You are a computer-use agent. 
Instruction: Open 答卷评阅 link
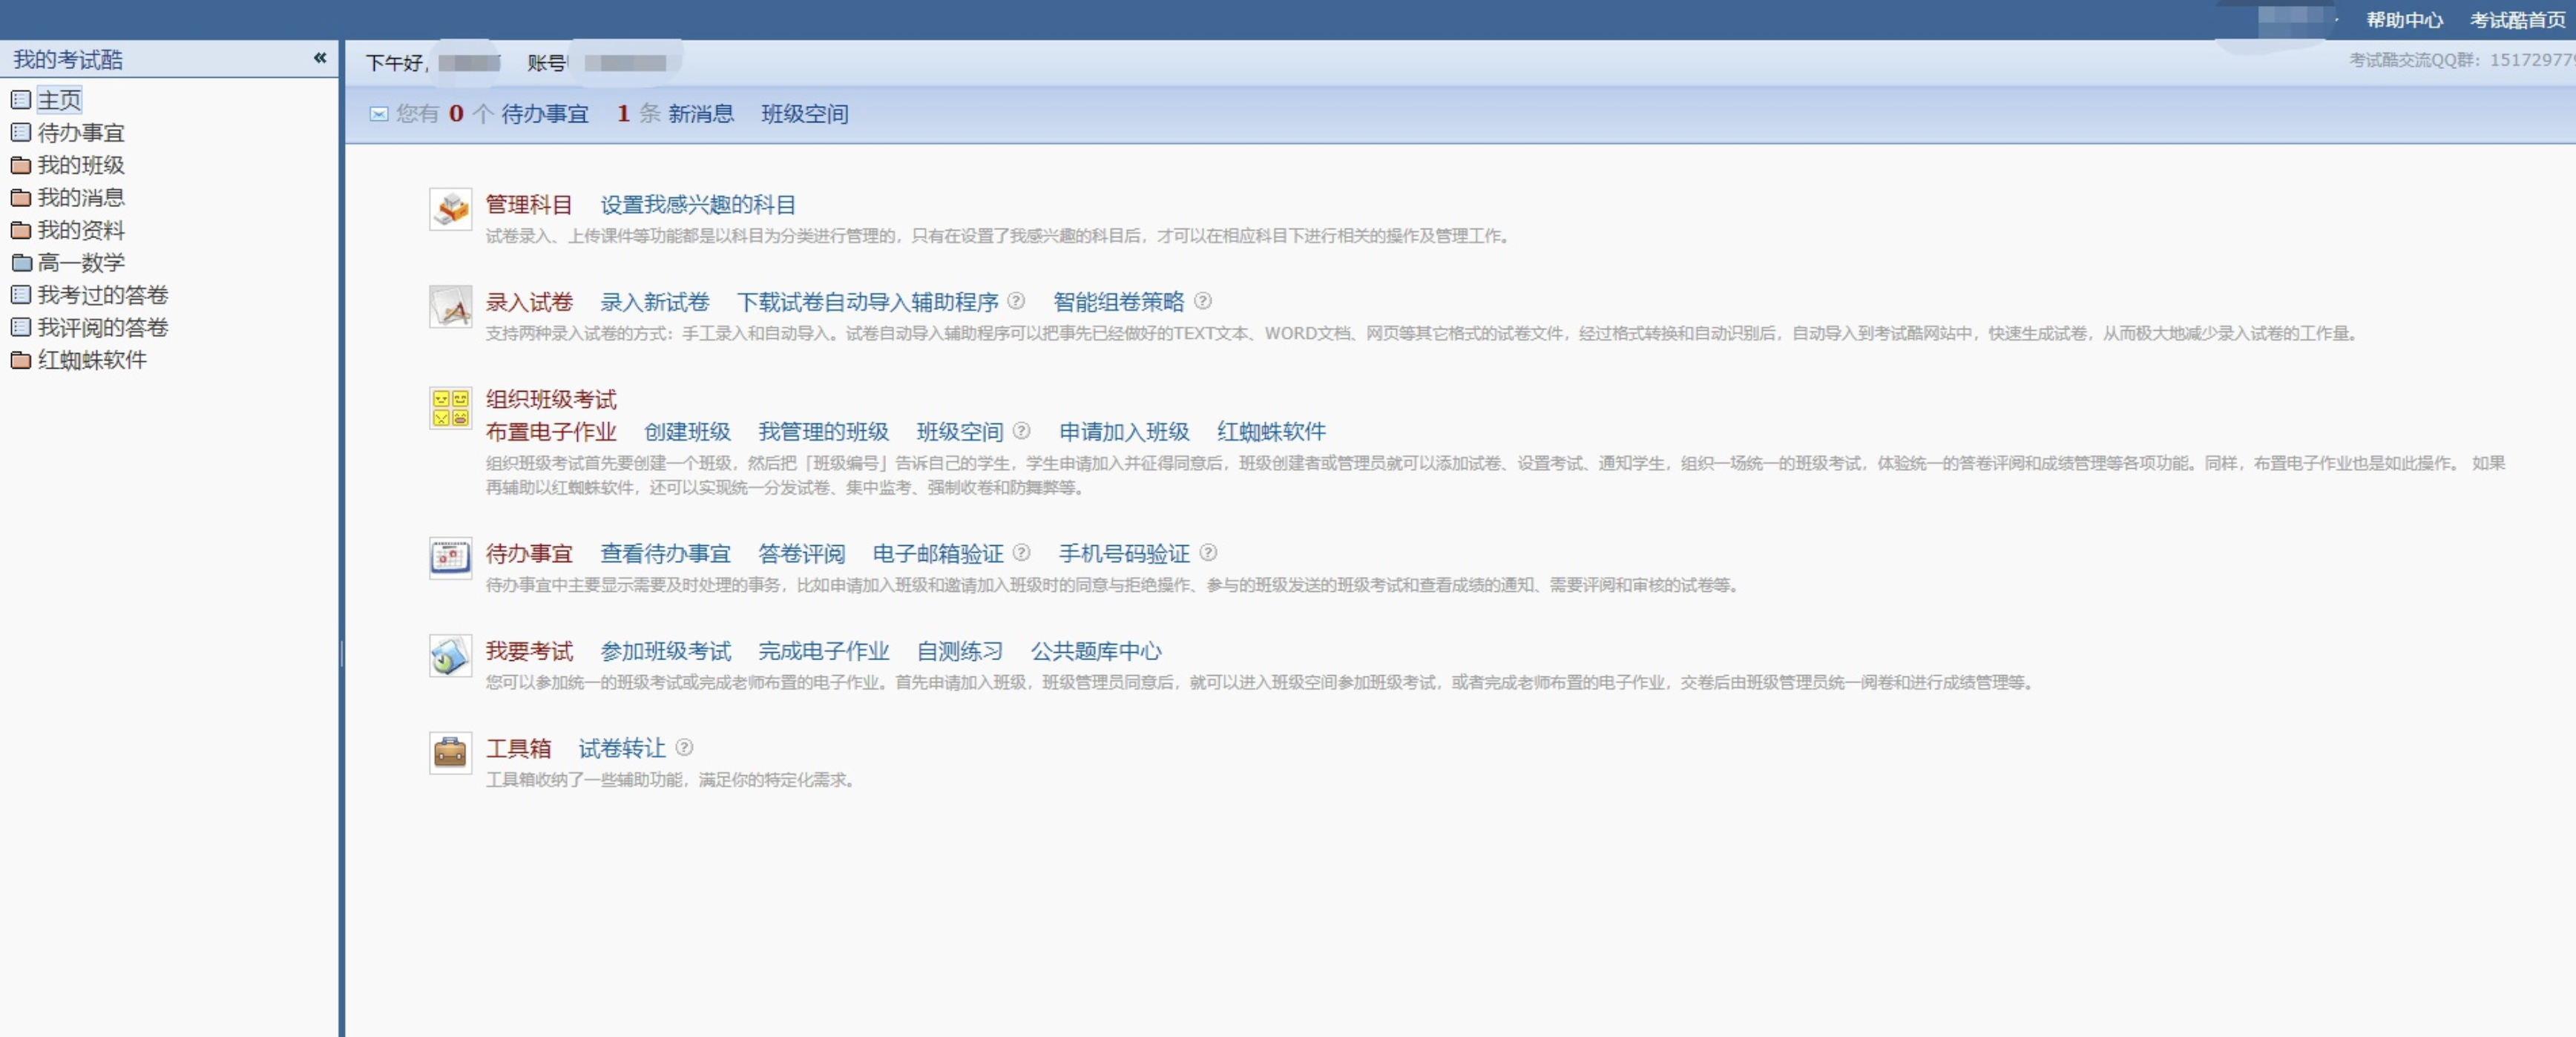[x=801, y=554]
